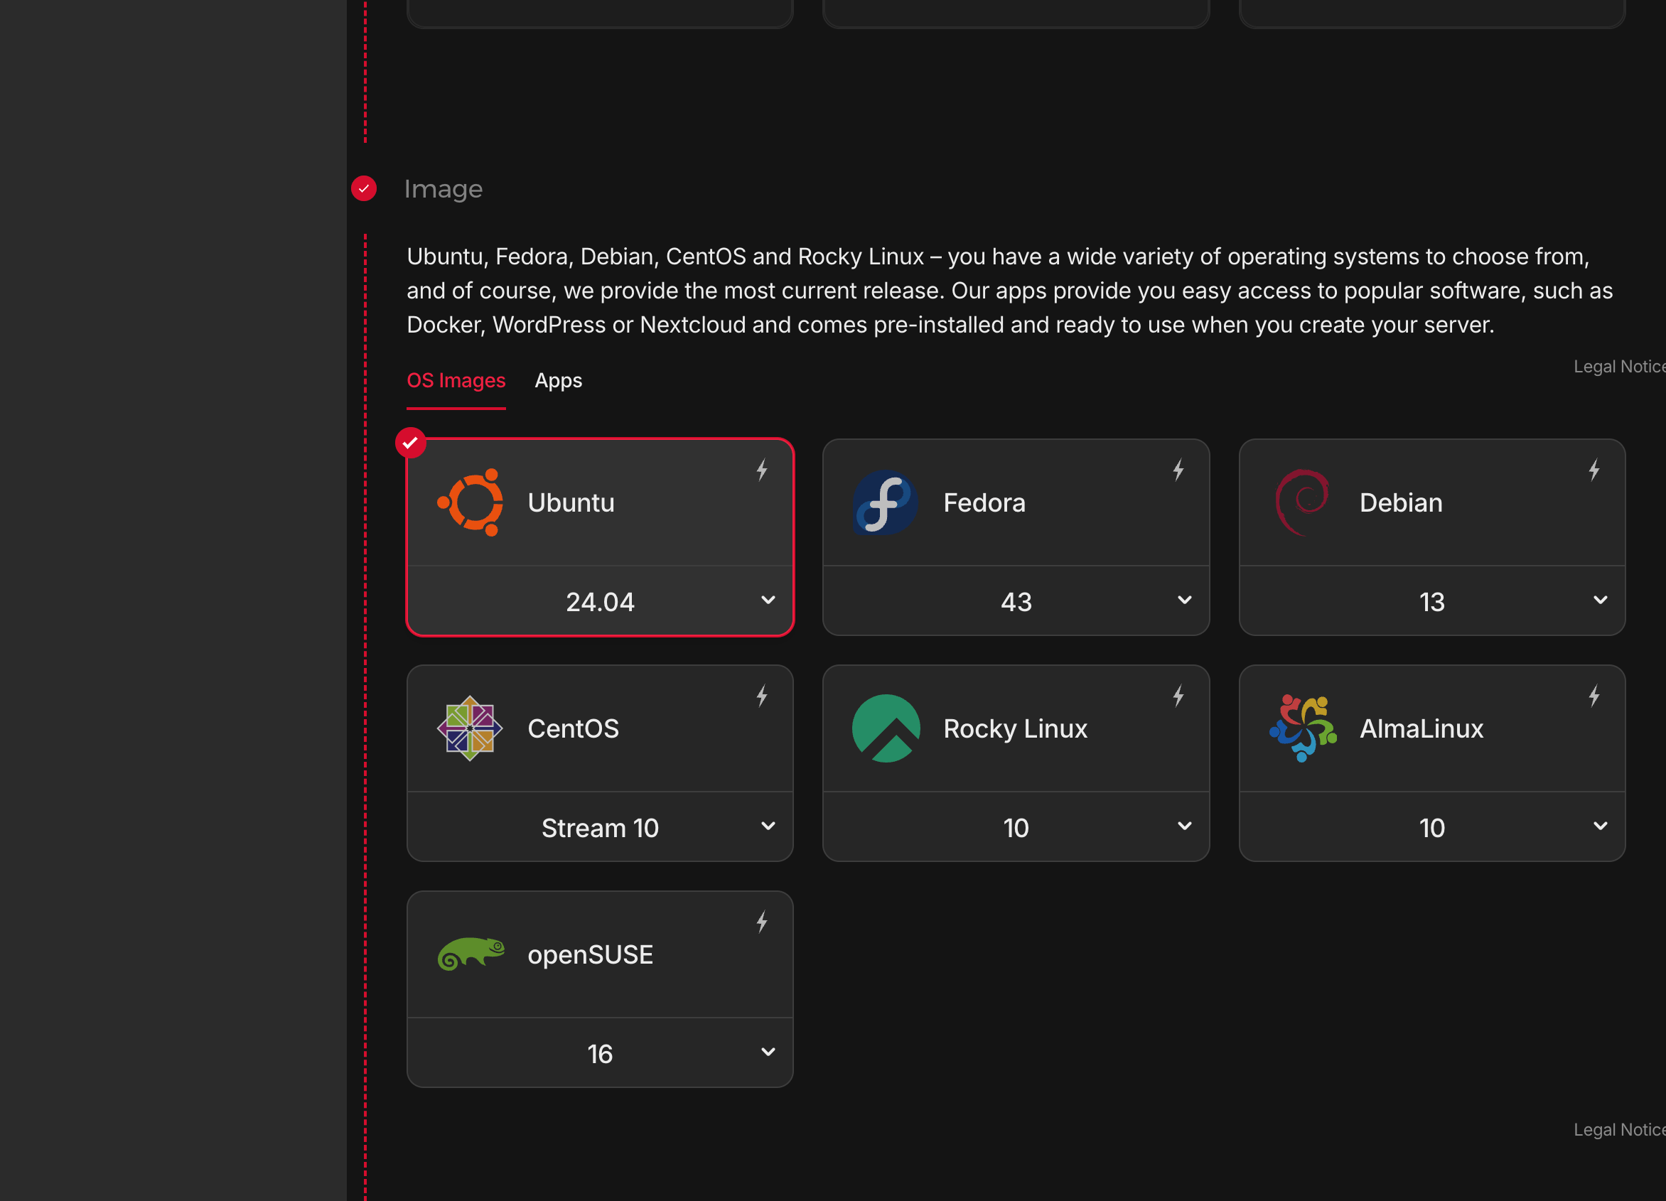Click the red checkmark next to Image heading

(x=365, y=189)
